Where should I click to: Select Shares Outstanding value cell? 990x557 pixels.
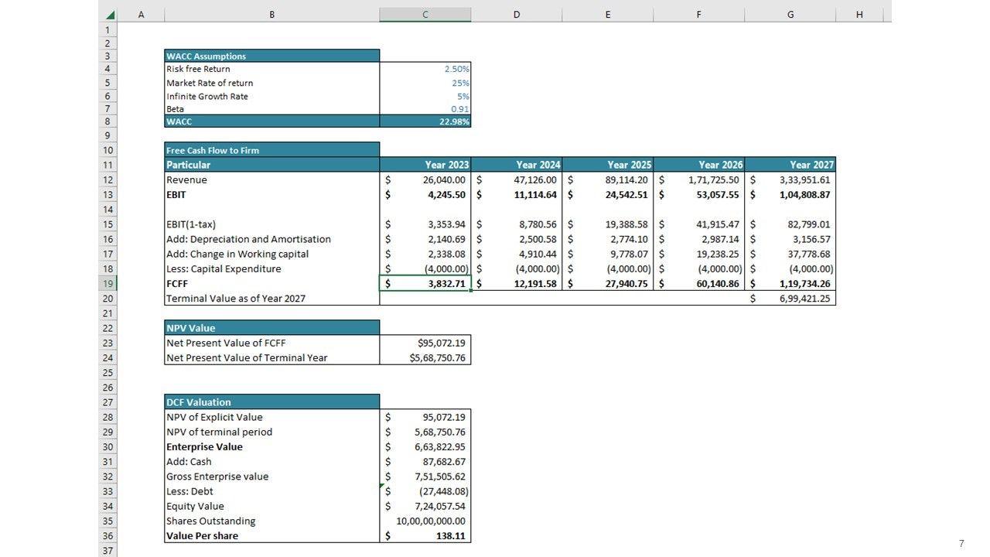[425, 521]
